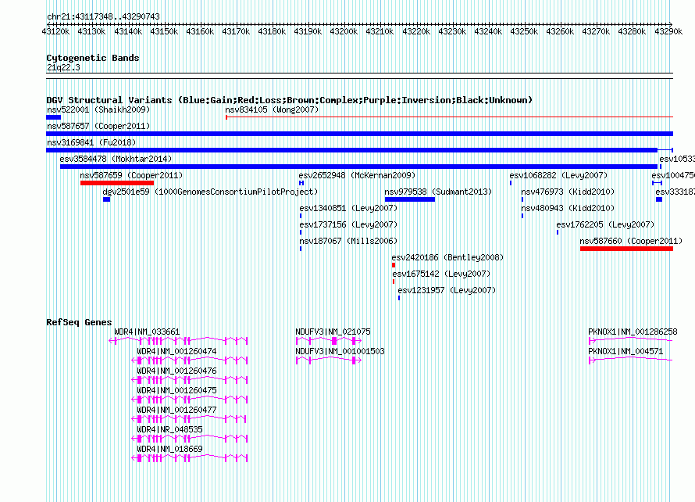Viewport: 695px width, 502px height.
Task: Select the DGV Structural Variants track title
Action: tap(290, 100)
